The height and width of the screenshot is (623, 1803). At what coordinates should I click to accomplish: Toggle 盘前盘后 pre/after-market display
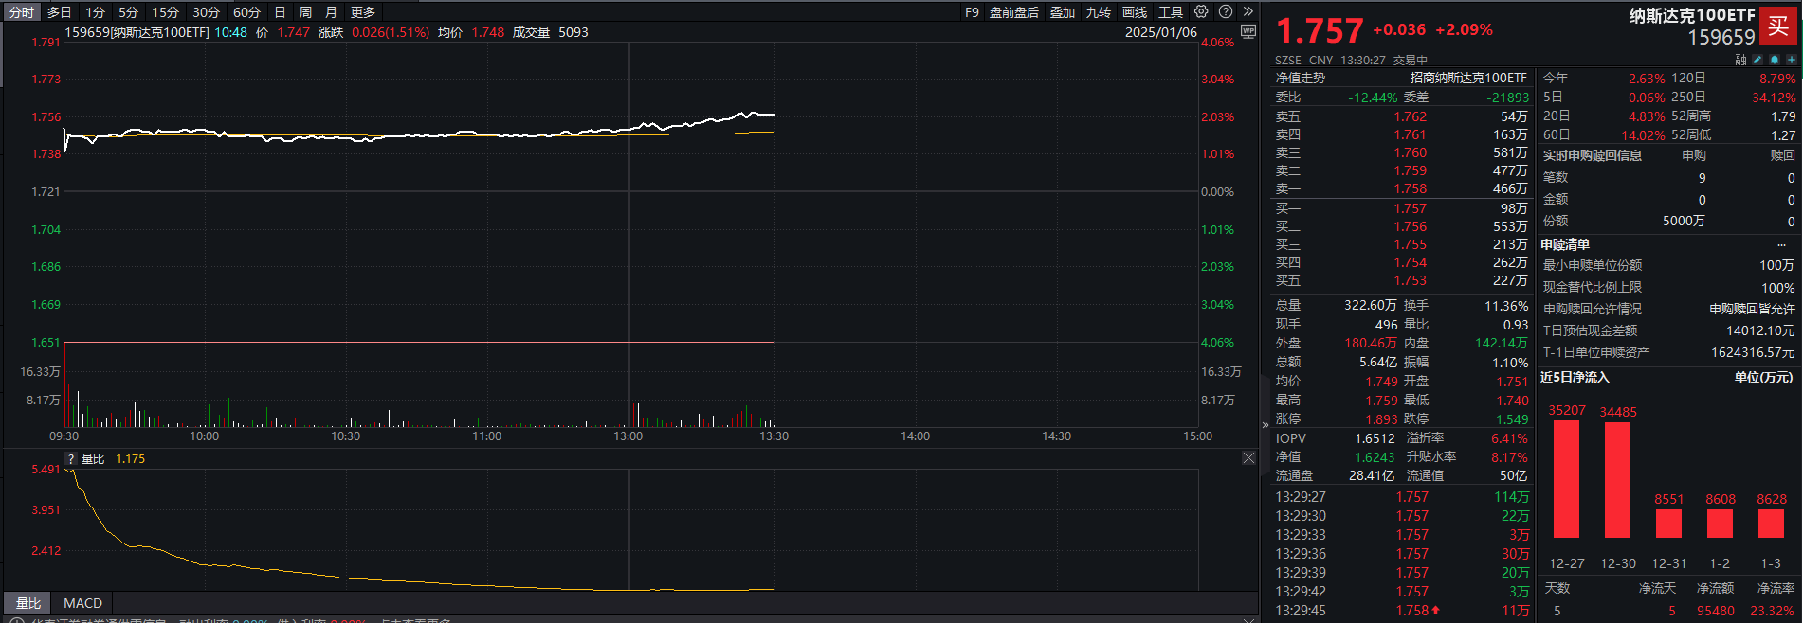[x=1014, y=12]
